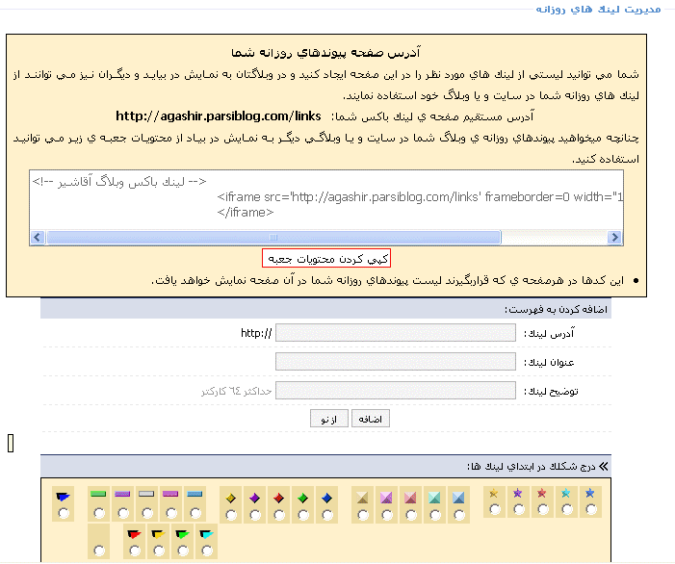Select radio button under yellow diamond
675x564 pixels.
point(231,515)
